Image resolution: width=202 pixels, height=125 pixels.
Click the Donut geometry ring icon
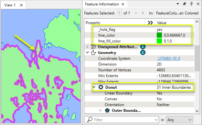click(x=101, y=87)
